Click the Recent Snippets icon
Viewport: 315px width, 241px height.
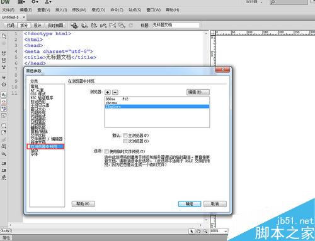coord(4,146)
